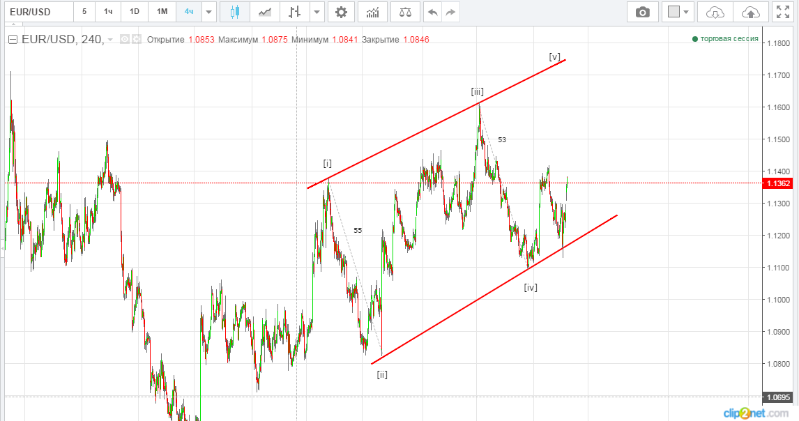Screen dimensions: 799x421
Task: Load chart layout from cloud
Action: (715, 12)
